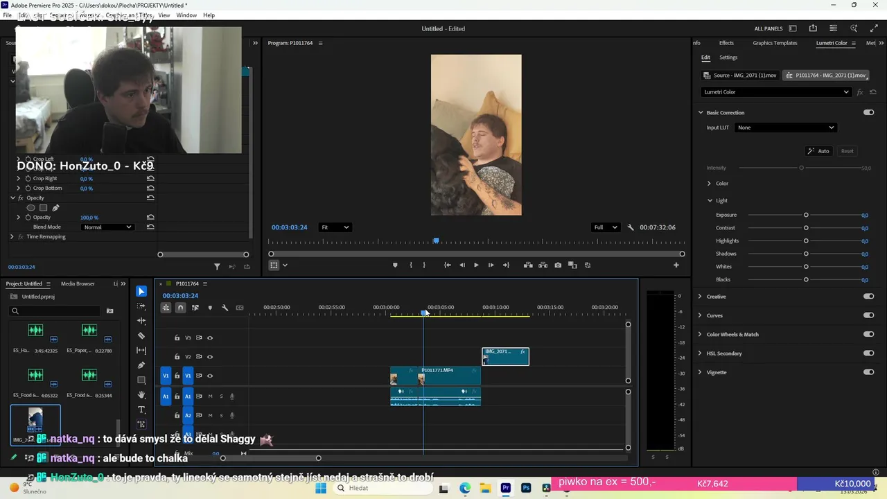Open Program monitor wrench settings
Screen dimensions: 887x499
631,227
